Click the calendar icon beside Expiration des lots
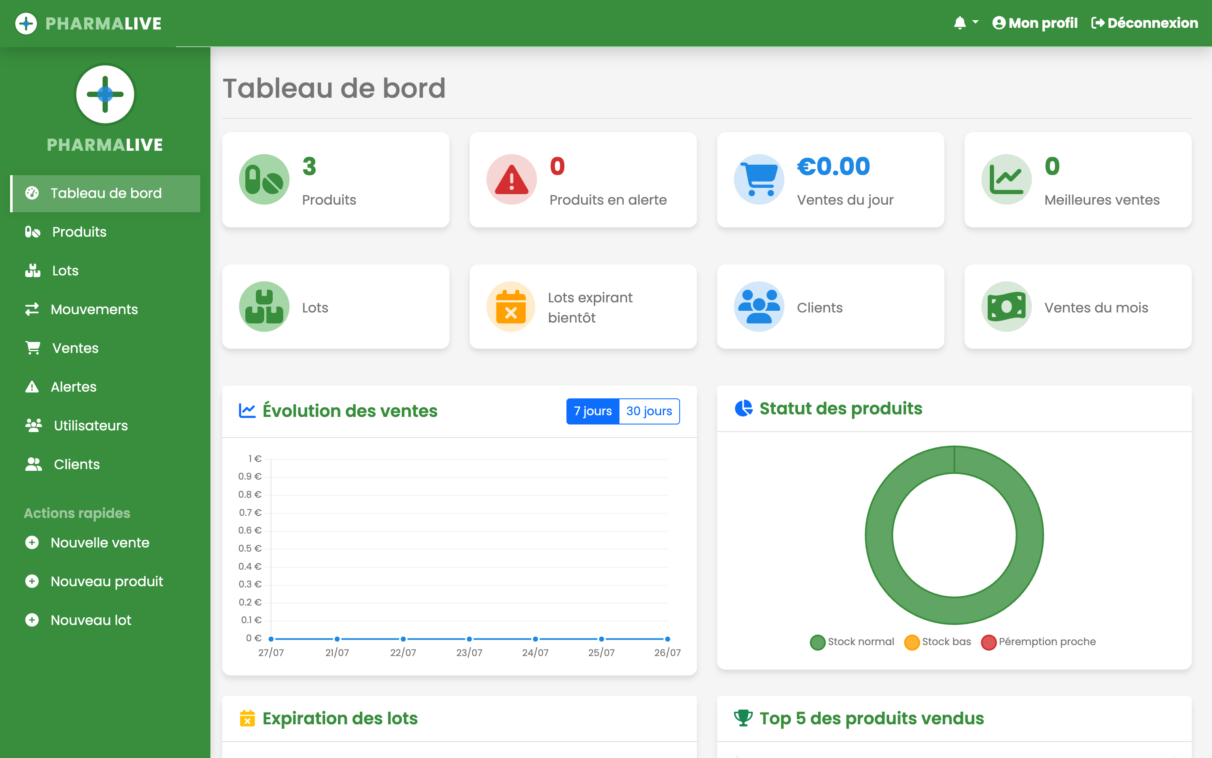1212x758 pixels. click(x=247, y=718)
